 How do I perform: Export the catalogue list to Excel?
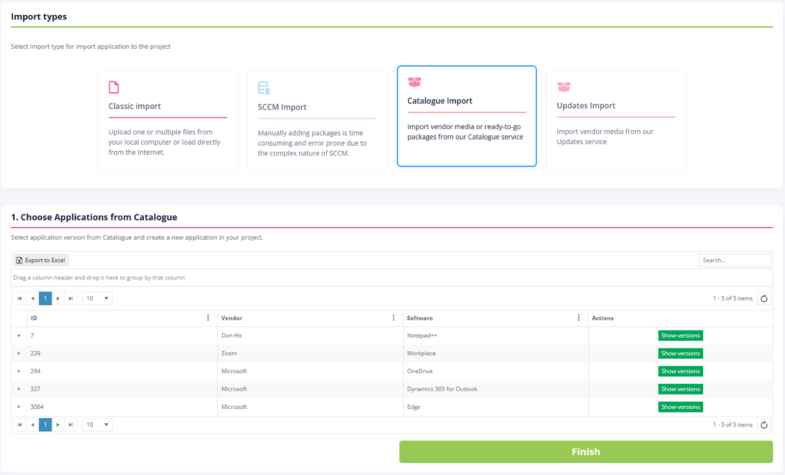(41, 260)
